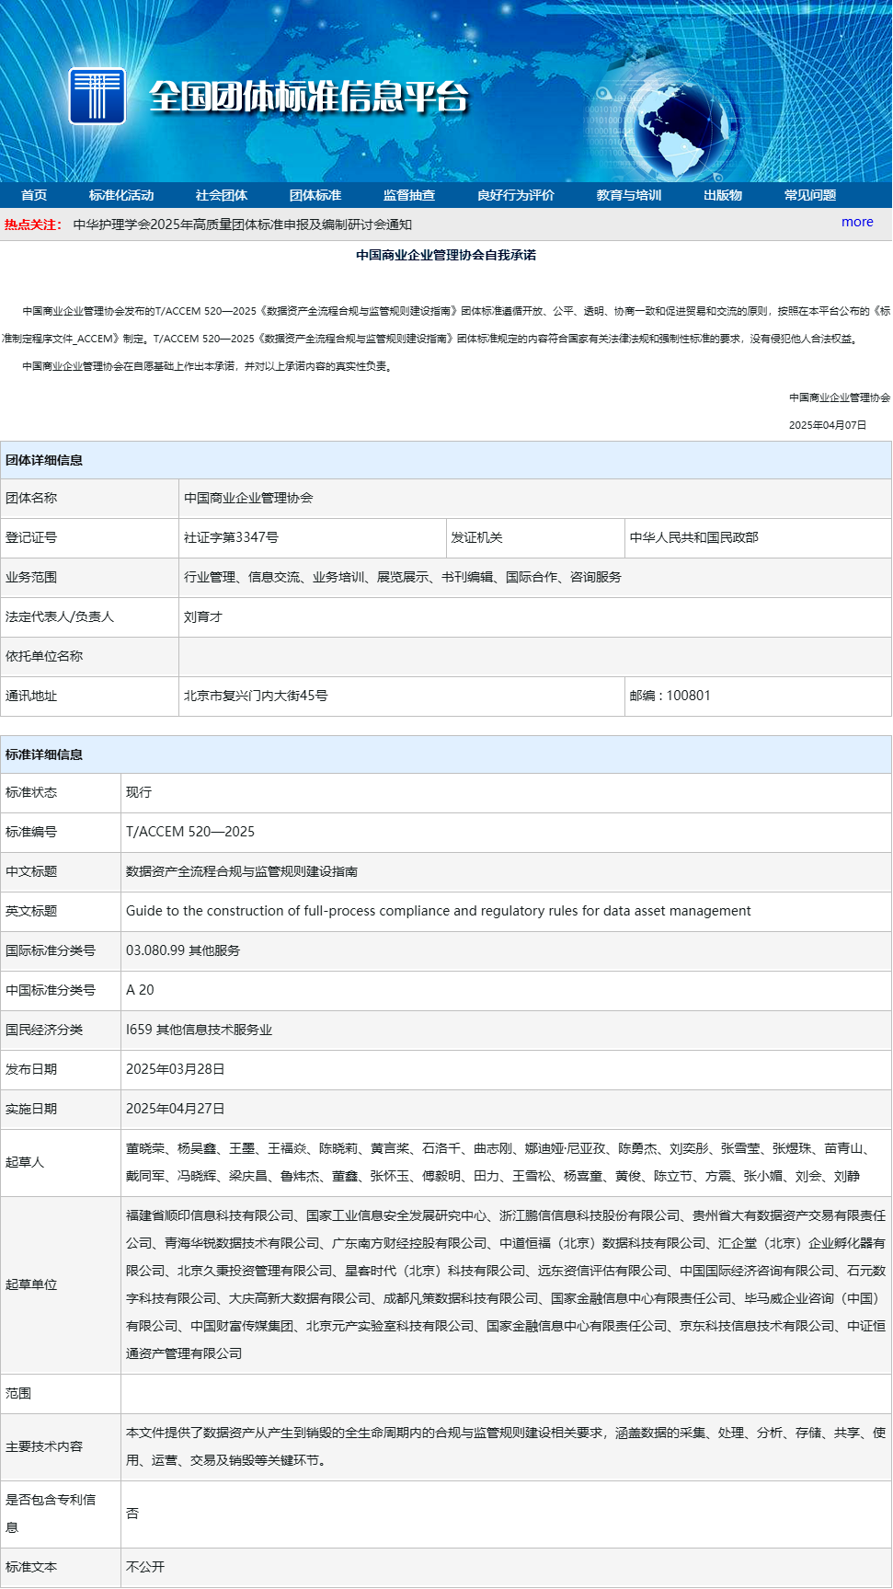Click the English title text of the standard
Screen dimensions: 893x1589
click(x=438, y=911)
